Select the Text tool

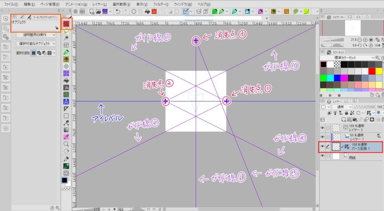pos(66,102)
